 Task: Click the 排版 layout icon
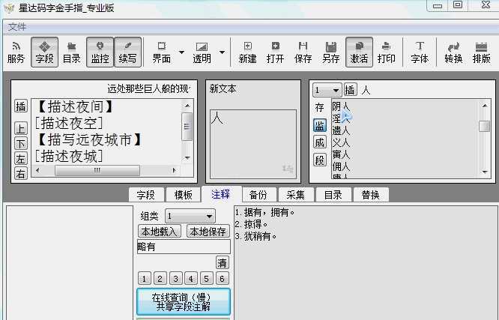point(482,52)
